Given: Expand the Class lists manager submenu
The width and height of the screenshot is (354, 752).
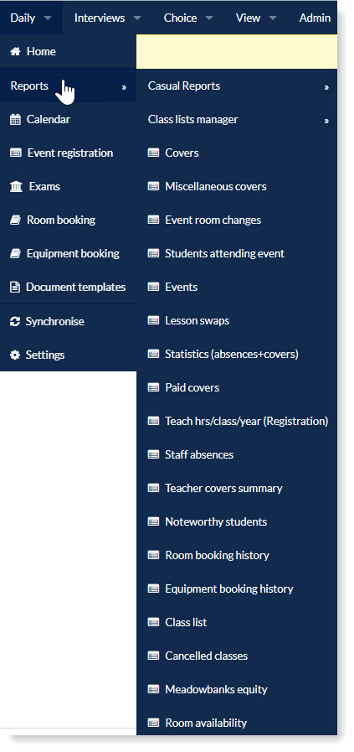Looking at the screenshot, I should click(x=237, y=119).
